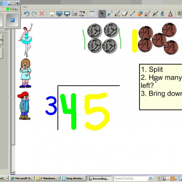Click the thick yellow bar beside pennies

coord(135,41)
